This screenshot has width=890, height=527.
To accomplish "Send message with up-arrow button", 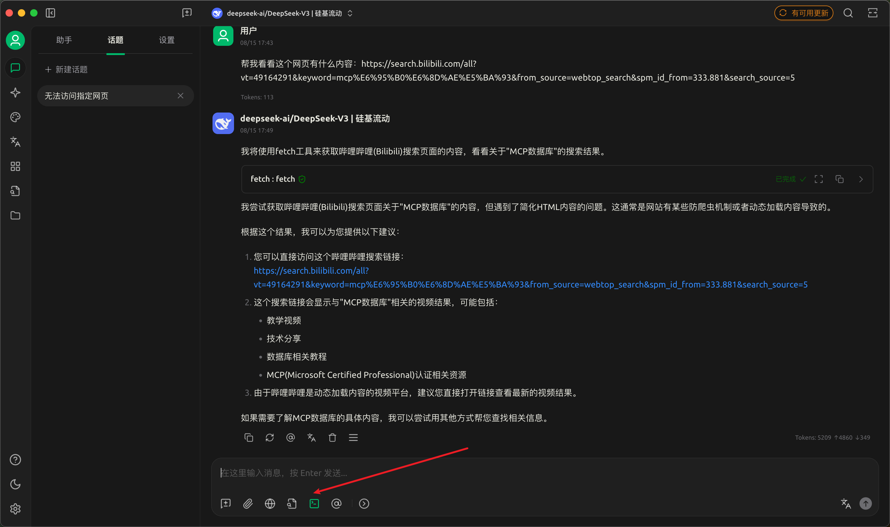I will 865,503.
